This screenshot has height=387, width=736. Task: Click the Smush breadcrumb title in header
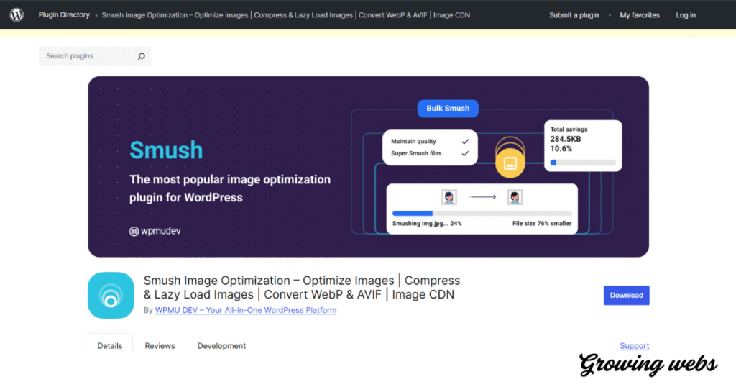coord(285,15)
